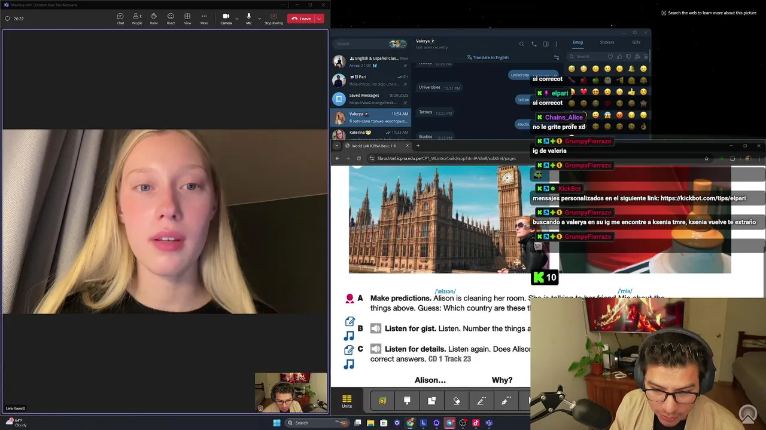Open Microsoft Teams from the taskbar
Viewport: 766px width, 430px height.
tap(489, 423)
